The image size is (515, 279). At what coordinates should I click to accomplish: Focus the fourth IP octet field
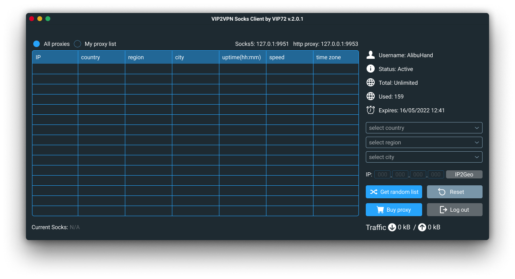[436, 174]
